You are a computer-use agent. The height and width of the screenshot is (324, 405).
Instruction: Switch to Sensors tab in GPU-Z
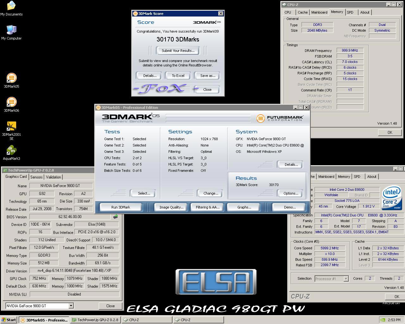36,177
